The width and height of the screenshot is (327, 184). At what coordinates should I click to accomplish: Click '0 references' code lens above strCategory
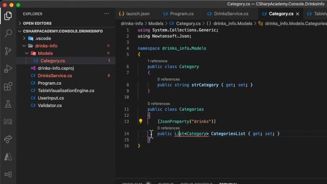pyautogui.click(x=169, y=79)
